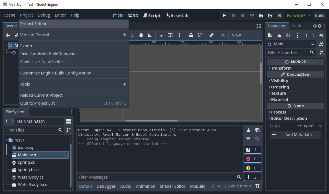Screen dimensions: 329x194
Task: Open the AssetLib workspace
Action: coord(177,15)
